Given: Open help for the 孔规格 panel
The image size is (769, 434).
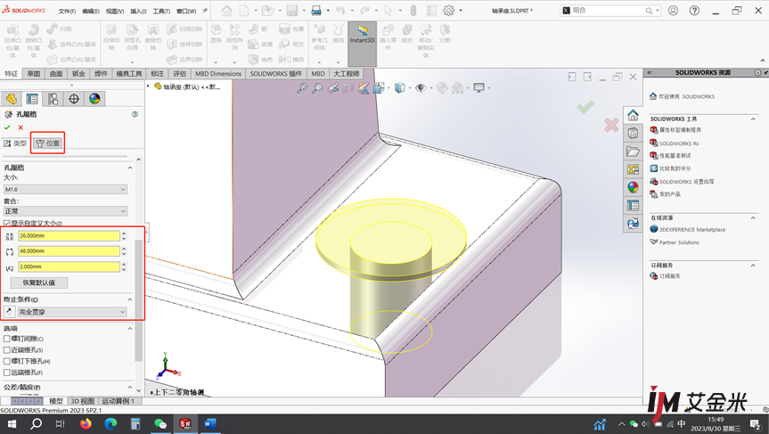Looking at the screenshot, I should pyautogui.click(x=135, y=114).
